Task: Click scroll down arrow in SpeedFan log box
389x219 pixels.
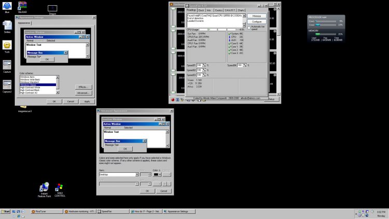Action: (x=244, y=25)
